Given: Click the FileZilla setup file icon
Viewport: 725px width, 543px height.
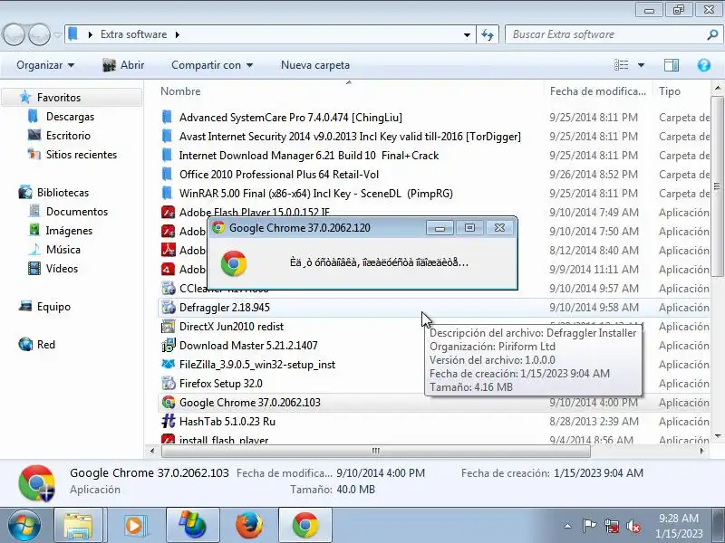Looking at the screenshot, I should pyautogui.click(x=168, y=364).
